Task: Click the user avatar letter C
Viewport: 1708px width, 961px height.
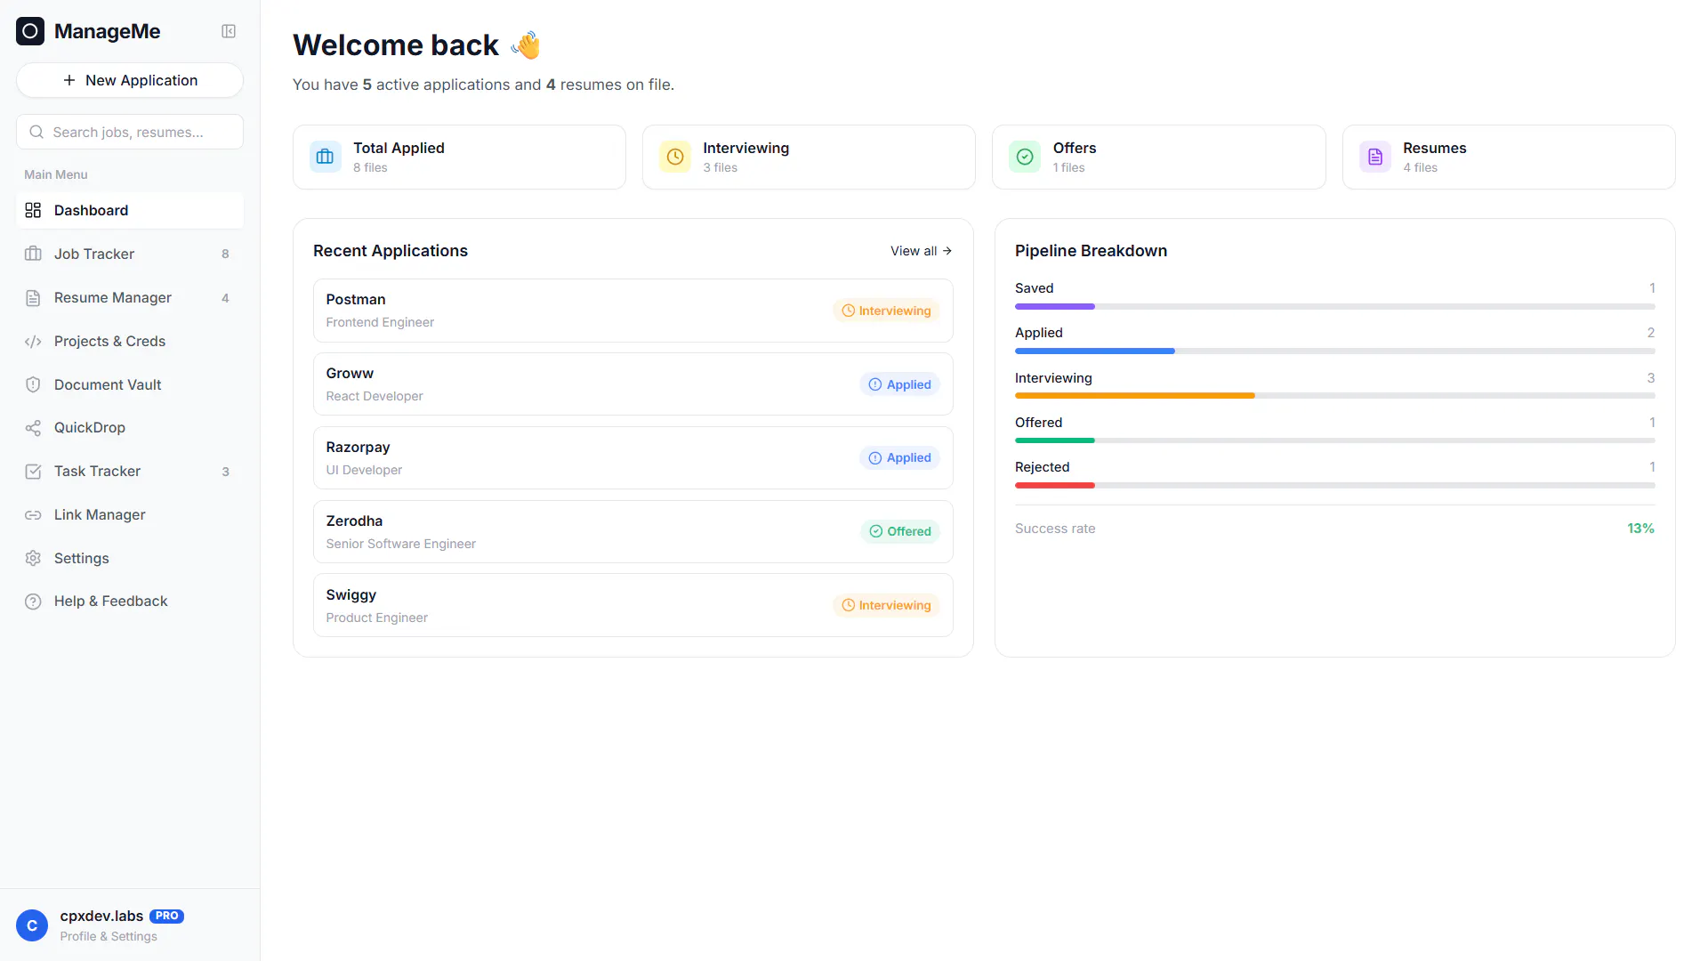Action: tap(32, 925)
